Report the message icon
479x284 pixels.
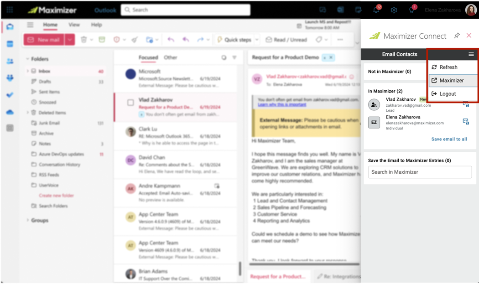[116, 40]
